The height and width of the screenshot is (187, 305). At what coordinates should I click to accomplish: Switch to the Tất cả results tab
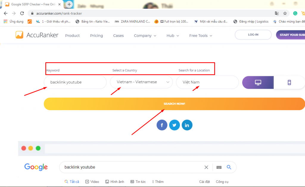tap(72, 182)
